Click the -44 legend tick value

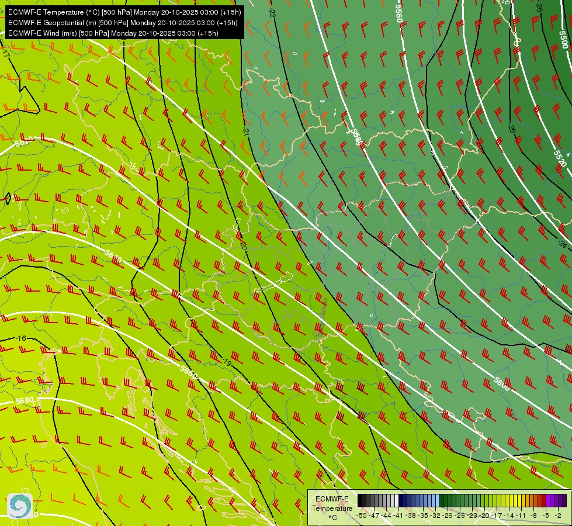coord(386,515)
